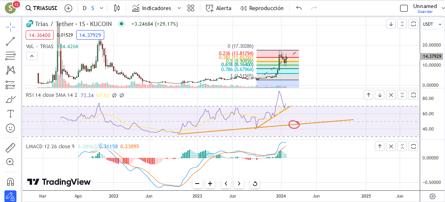Screen dimensions: 445x202
Task: Click Guardar to save the layout
Action: (x=425, y=12)
